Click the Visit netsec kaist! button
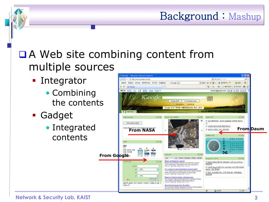Screen dimensions: 269x202 [132, 123]
